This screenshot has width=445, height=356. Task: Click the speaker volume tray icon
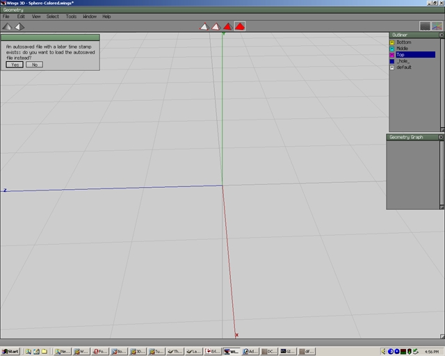pos(384,351)
